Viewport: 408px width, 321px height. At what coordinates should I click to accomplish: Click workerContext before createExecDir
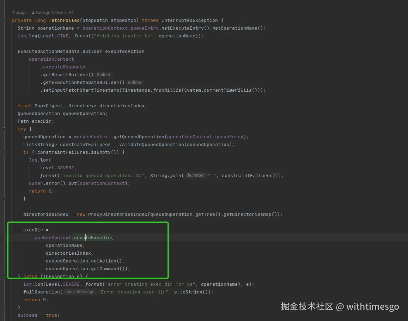click(53, 238)
